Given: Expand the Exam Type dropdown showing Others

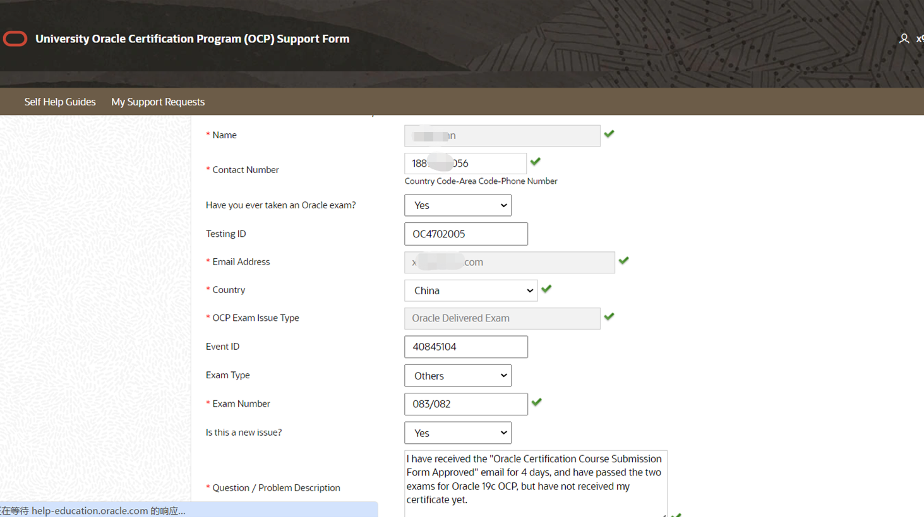Looking at the screenshot, I should [x=458, y=376].
